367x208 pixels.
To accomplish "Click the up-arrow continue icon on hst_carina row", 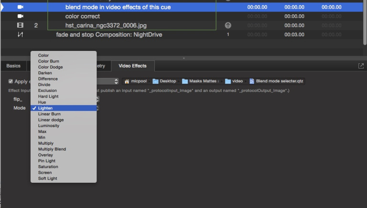I will point(228,25).
